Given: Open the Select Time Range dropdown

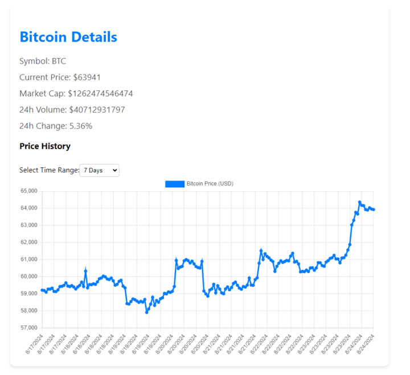Looking at the screenshot, I should (x=99, y=170).
